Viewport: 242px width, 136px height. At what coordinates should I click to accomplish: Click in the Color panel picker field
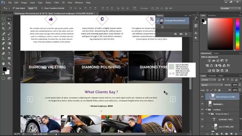pos(220,34)
